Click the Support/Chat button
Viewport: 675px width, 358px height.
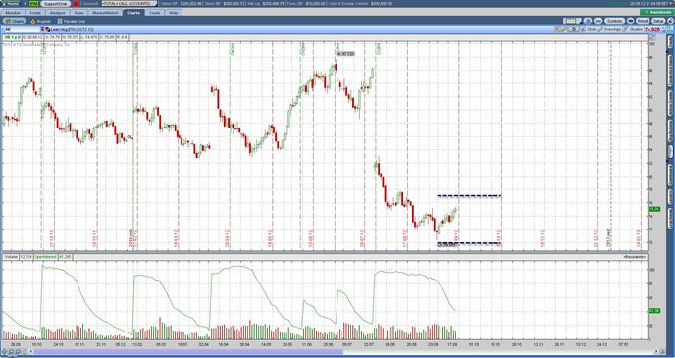(x=56, y=4)
